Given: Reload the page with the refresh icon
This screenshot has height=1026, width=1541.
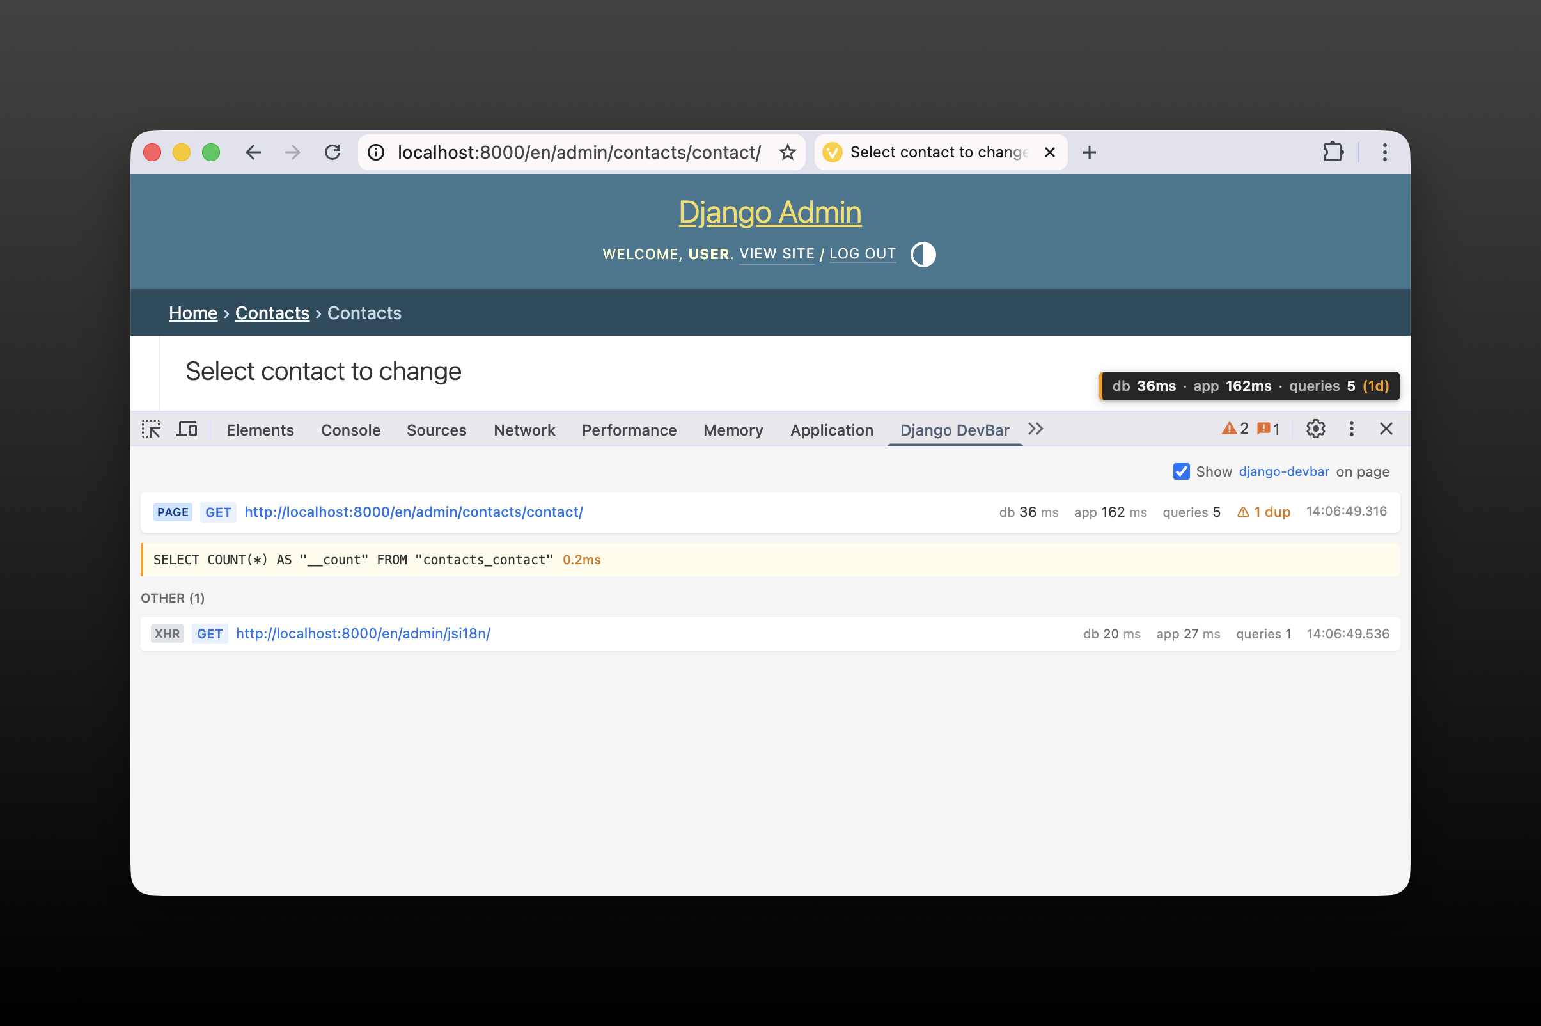Looking at the screenshot, I should 332,152.
